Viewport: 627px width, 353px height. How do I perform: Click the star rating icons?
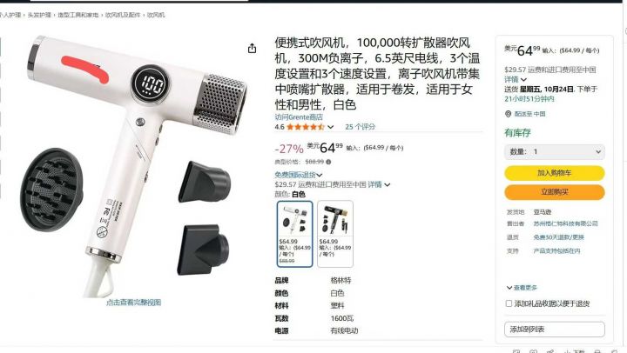pyautogui.click(x=306, y=127)
